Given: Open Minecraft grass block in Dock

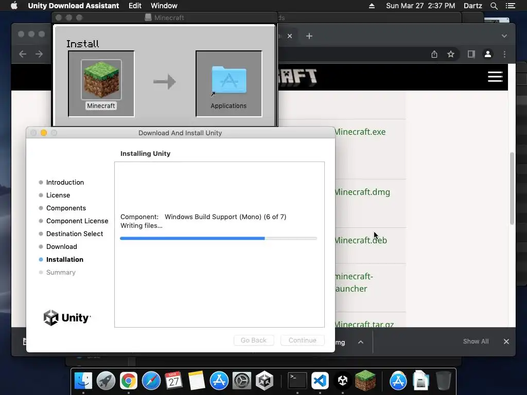Looking at the screenshot, I should [365, 381].
